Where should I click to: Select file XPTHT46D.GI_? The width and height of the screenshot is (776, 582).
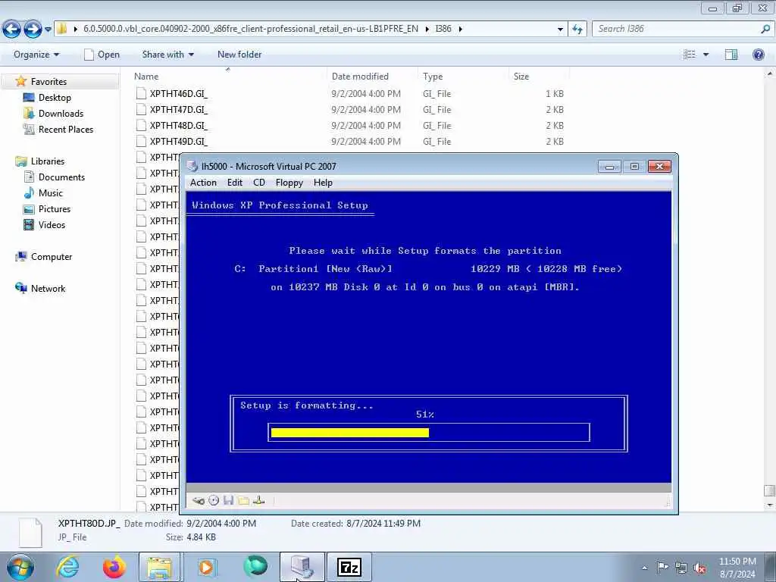[x=179, y=93]
